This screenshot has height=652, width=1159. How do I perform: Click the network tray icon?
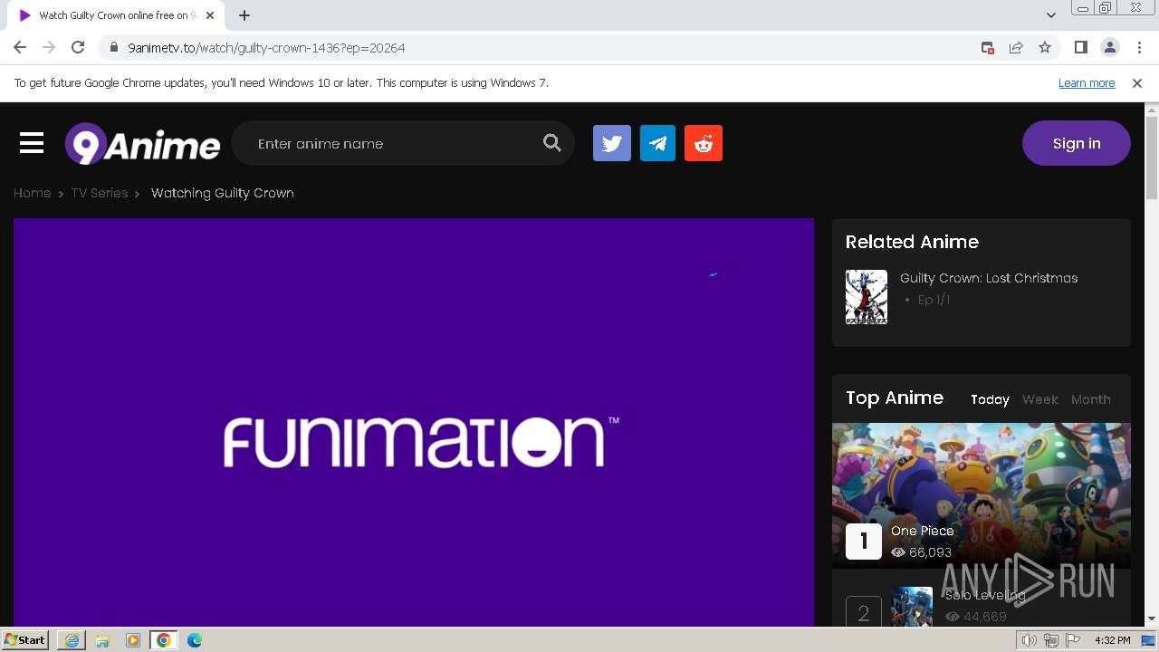pyautogui.click(x=1051, y=640)
